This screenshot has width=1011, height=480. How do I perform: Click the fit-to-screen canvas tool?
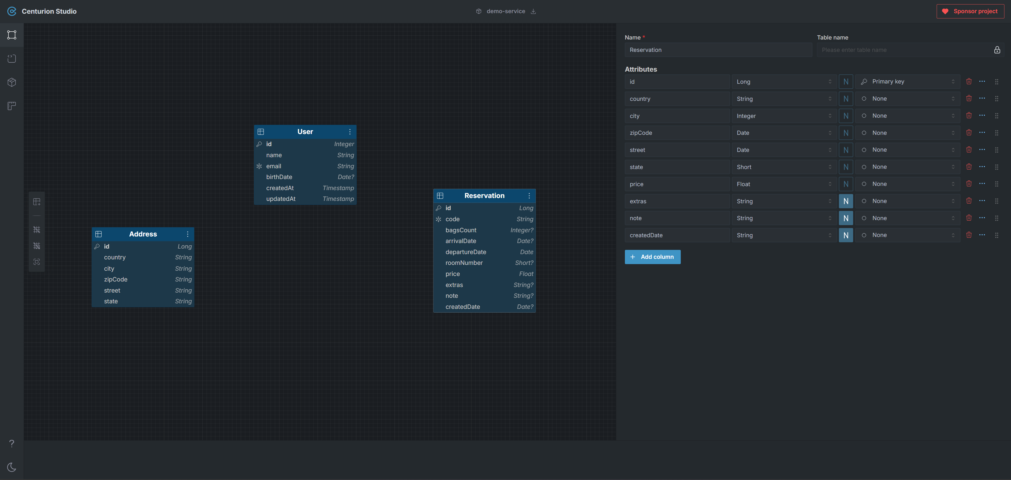(x=37, y=262)
